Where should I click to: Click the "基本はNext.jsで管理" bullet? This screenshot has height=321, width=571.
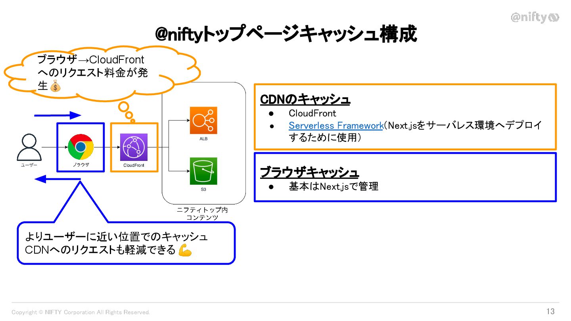pyautogui.click(x=333, y=186)
